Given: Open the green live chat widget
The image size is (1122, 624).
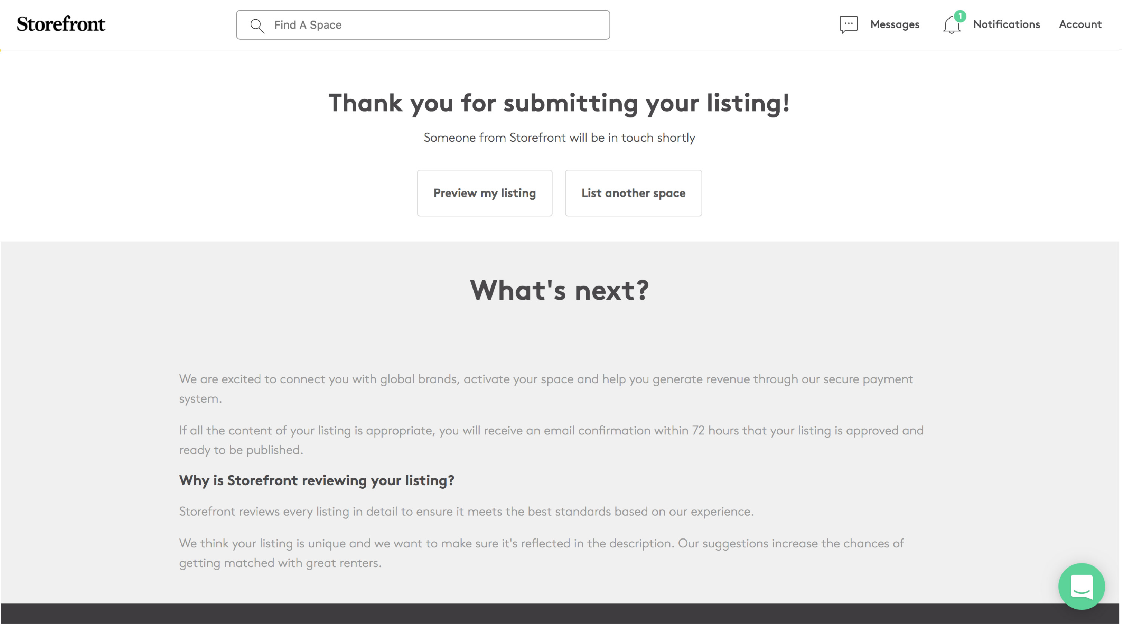Looking at the screenshot, I should (1082, 586).
